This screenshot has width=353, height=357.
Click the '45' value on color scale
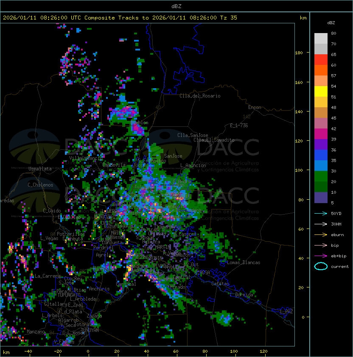[333, 118]
